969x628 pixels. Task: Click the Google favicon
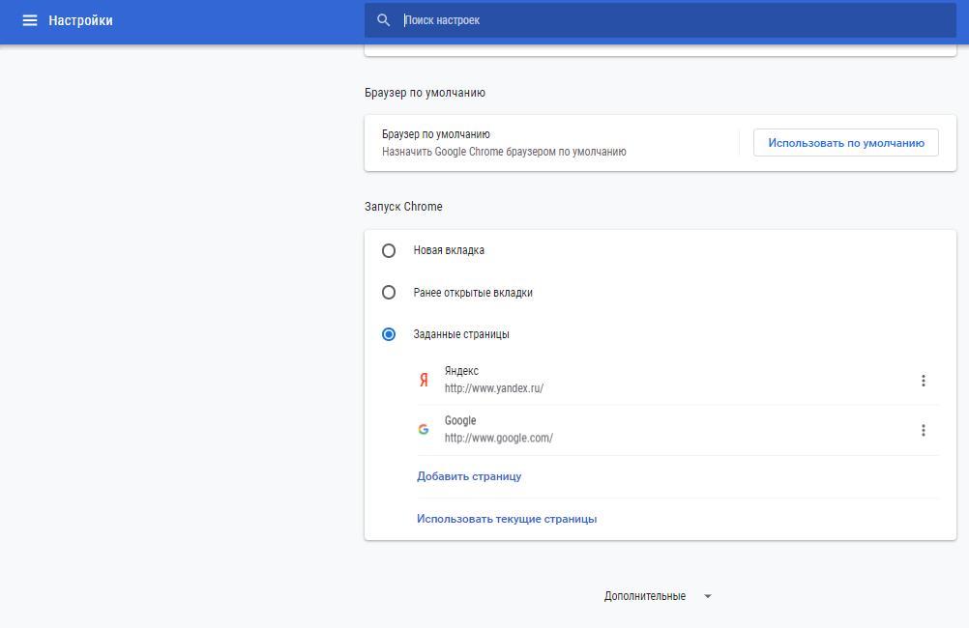[424, 429]
